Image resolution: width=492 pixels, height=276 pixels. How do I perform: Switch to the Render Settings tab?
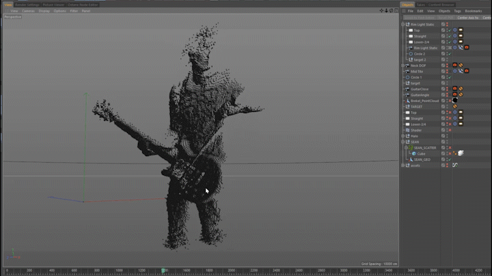pos(27,5)
